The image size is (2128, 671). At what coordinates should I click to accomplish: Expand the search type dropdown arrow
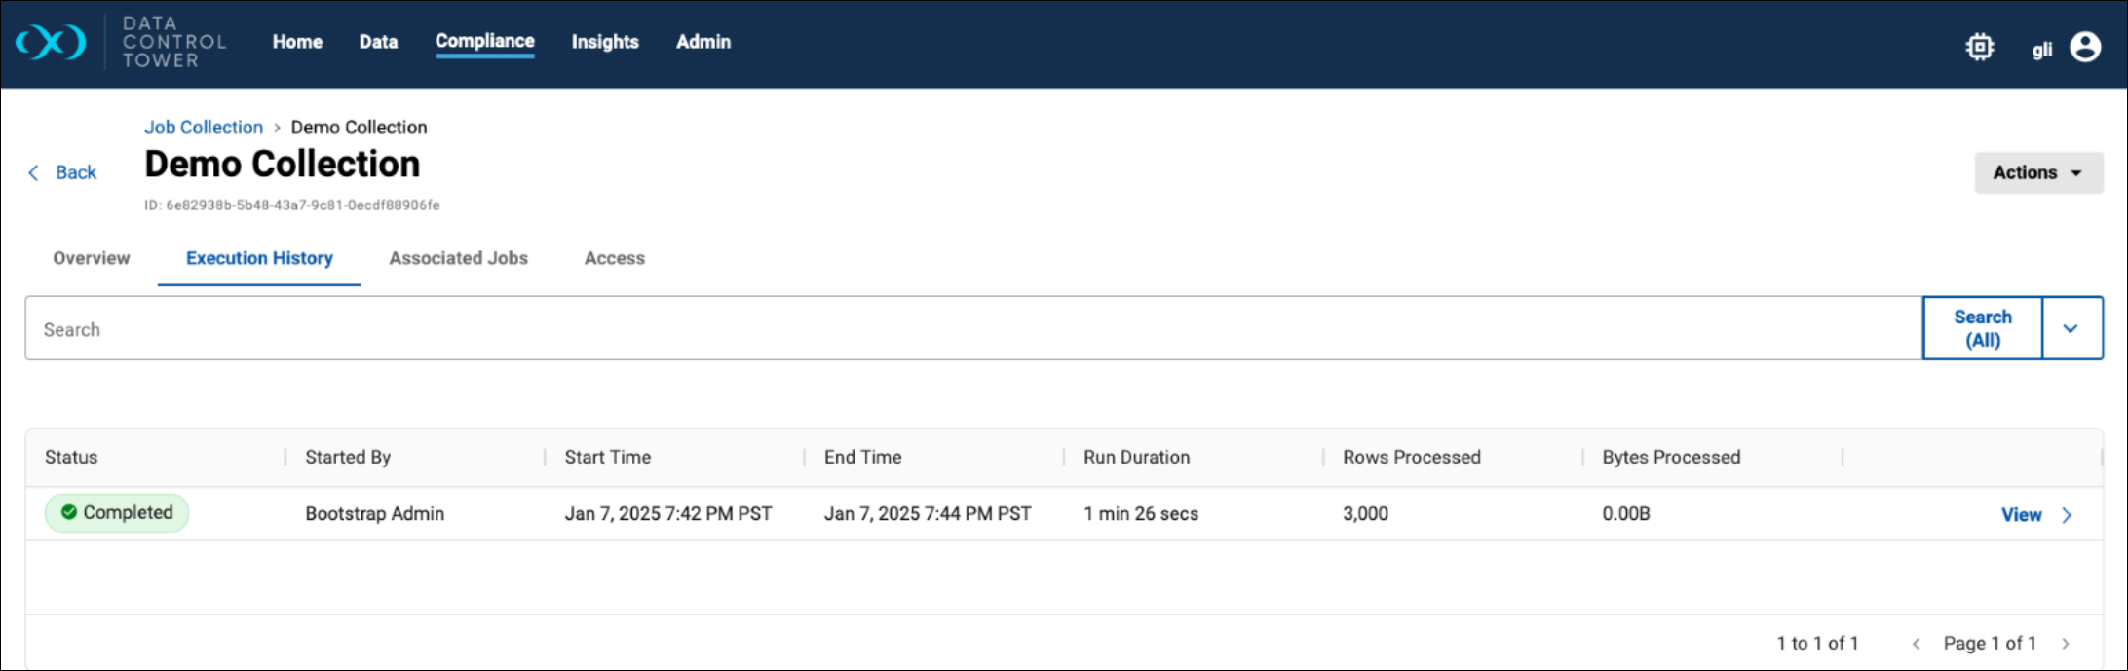(2071, 328)
